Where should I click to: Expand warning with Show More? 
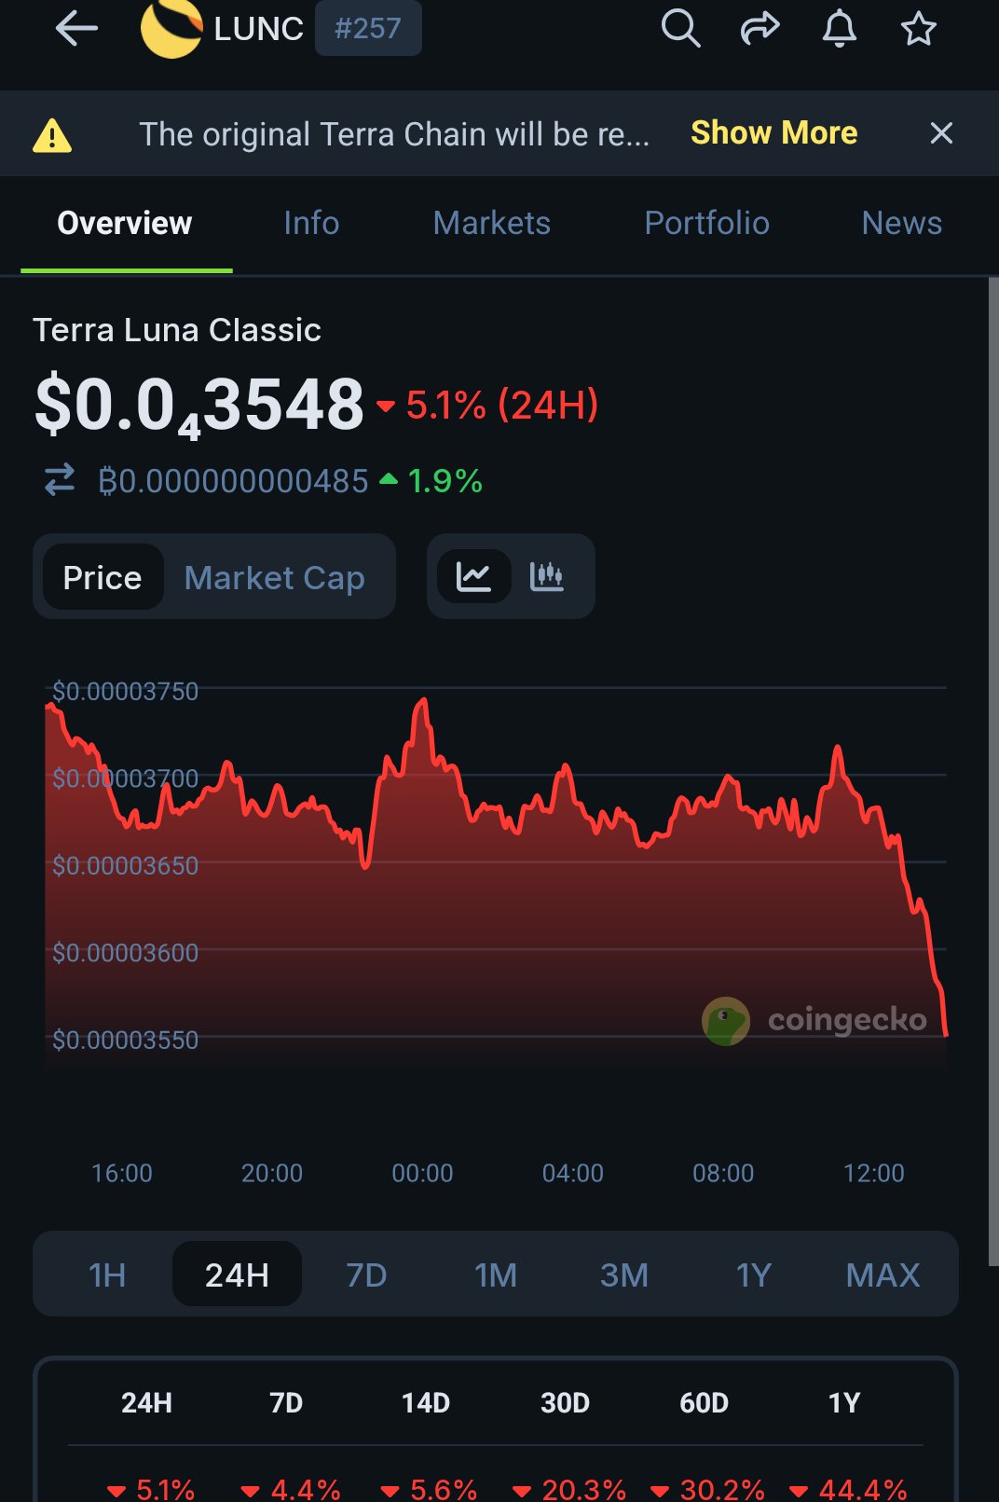pyautogui.click(x=773, y=133)
